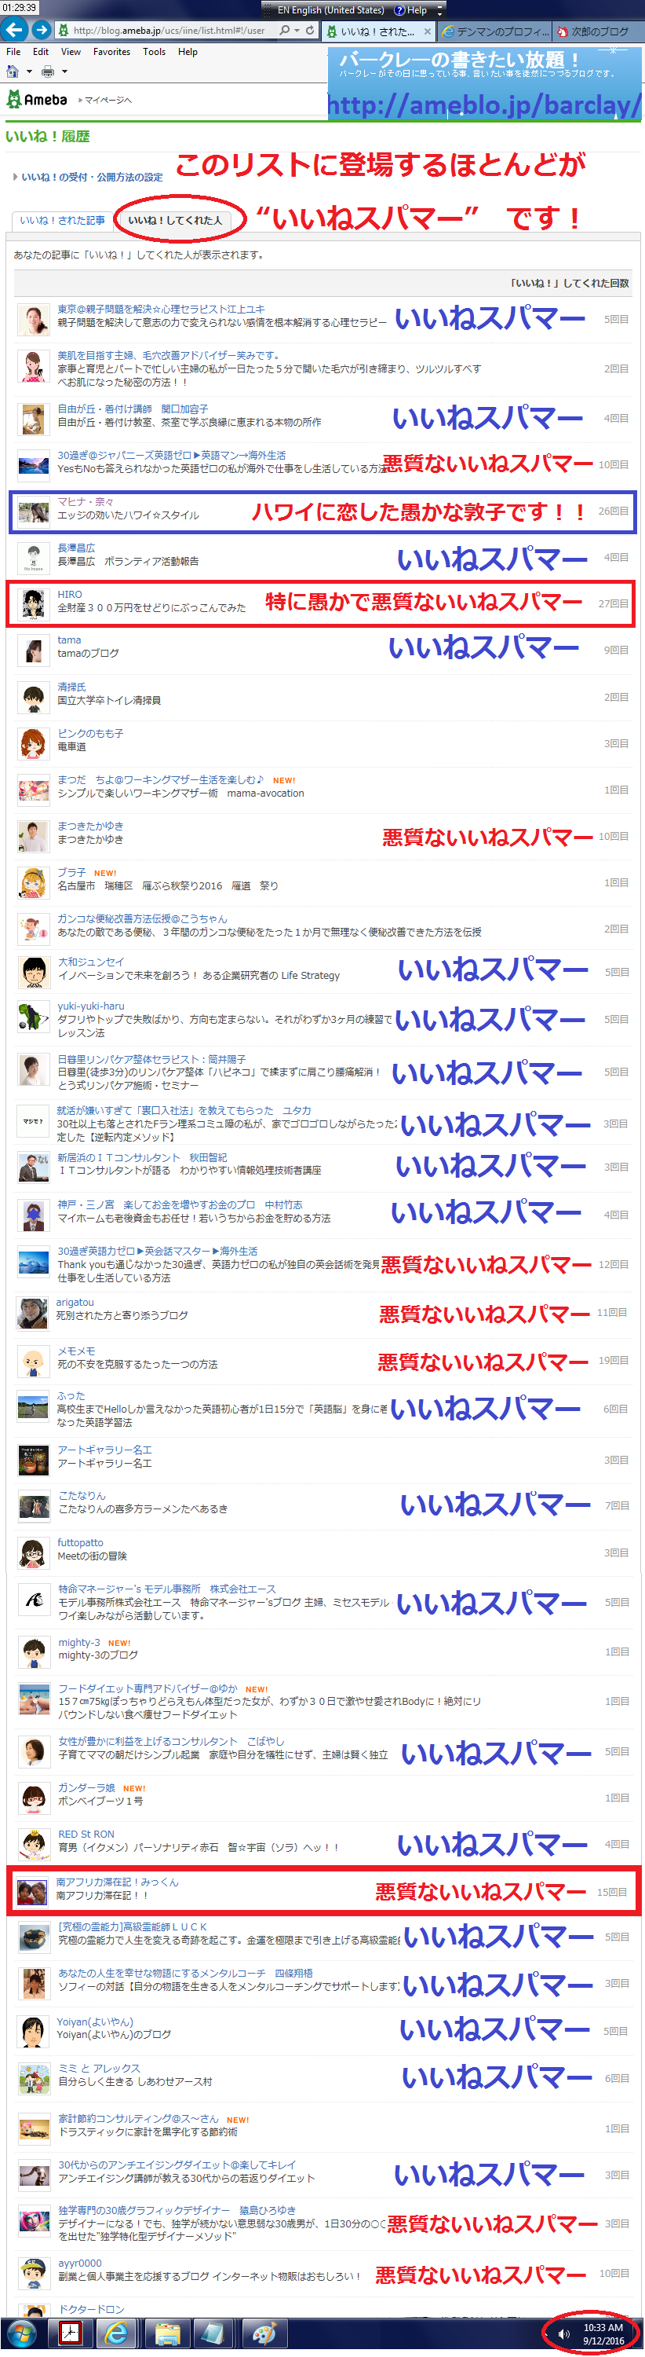
Task: Click the Print icon in command bar
Action: 48,71
